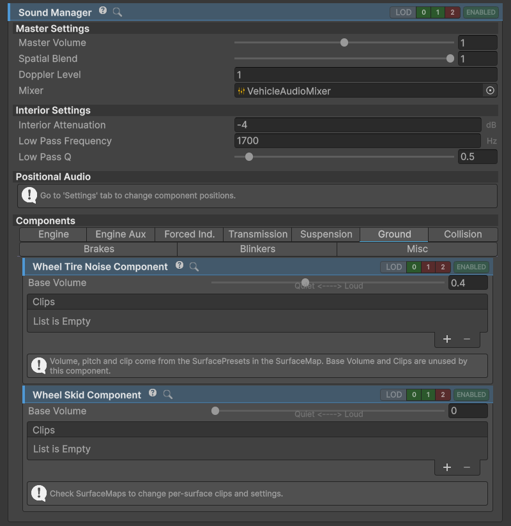Open the Brakes tab
The width and height of the screenshot is (511, 526).
[x=99, y=249]
